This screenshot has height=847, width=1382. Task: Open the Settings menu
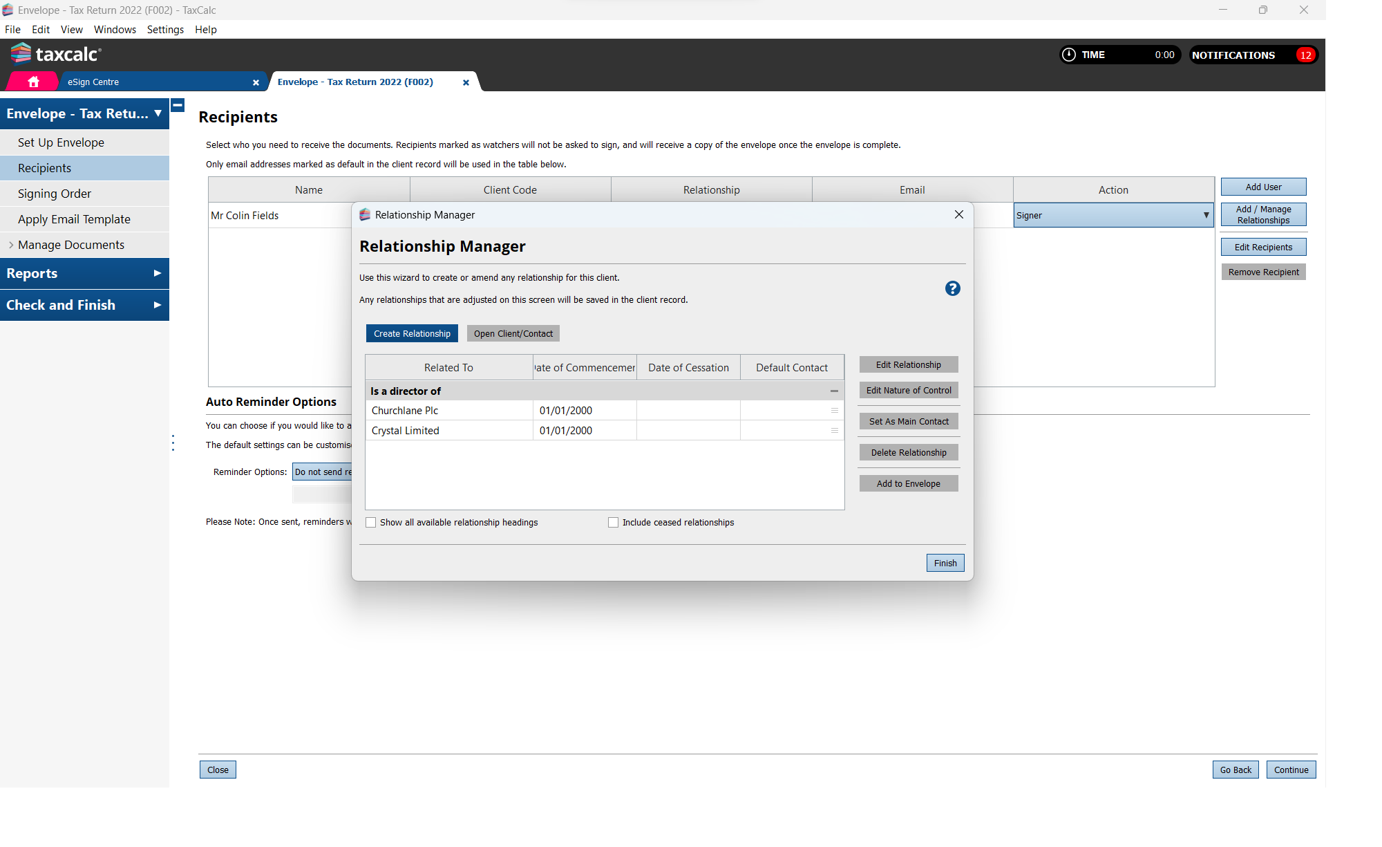[165, 30]
